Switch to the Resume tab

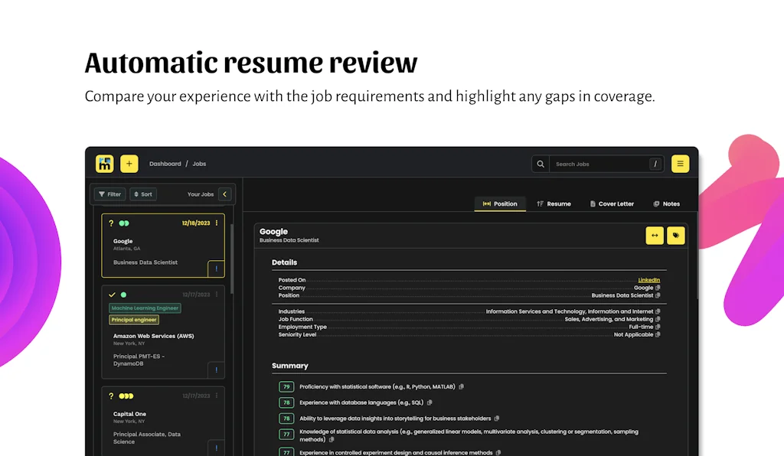554,204
